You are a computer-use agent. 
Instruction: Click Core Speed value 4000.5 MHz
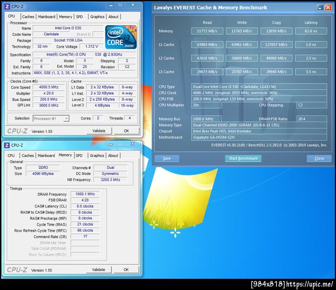pos(49,87)
